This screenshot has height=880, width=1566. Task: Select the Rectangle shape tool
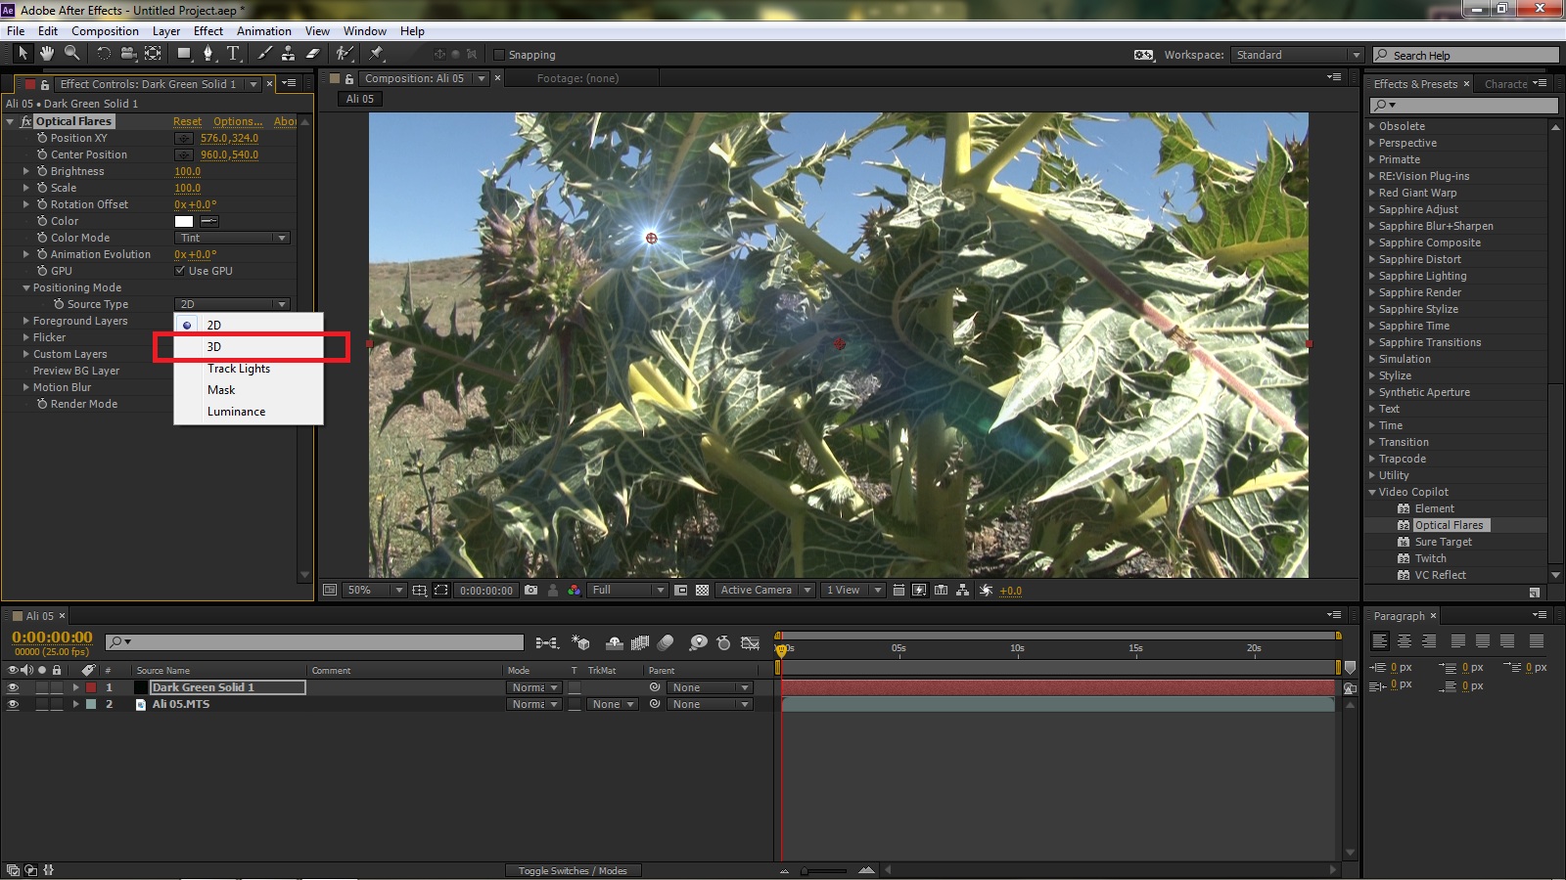[x=183, y=54]
